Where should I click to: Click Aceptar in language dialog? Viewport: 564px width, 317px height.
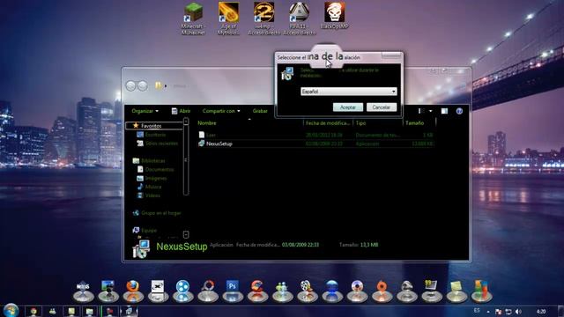(x=348, y=107)
